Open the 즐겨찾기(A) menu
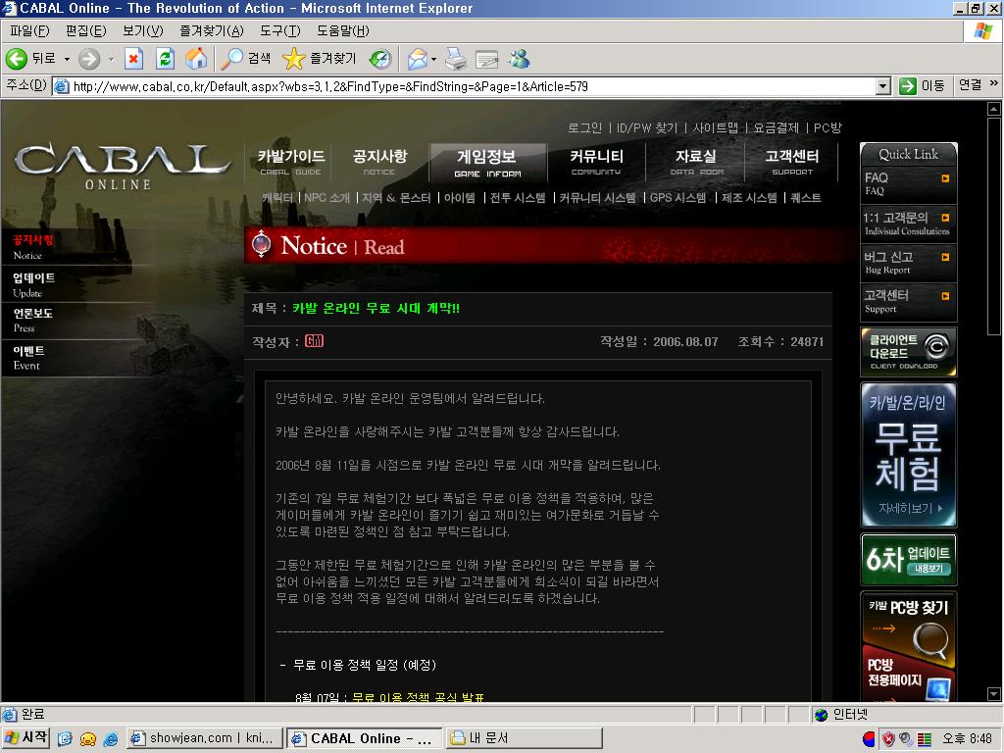Screen dimensions: 1004x753 212,30
